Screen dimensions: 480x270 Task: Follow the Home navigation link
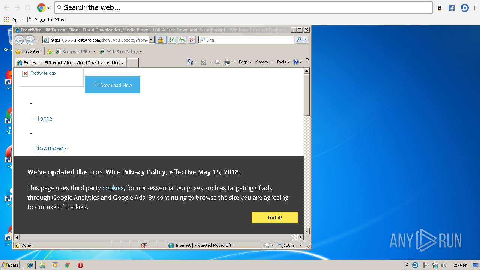(43, 118)
